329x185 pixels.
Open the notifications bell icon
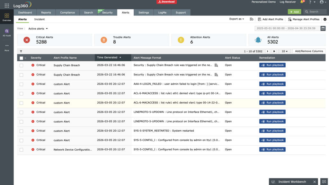pyautogui.click(x=302, y=2)
